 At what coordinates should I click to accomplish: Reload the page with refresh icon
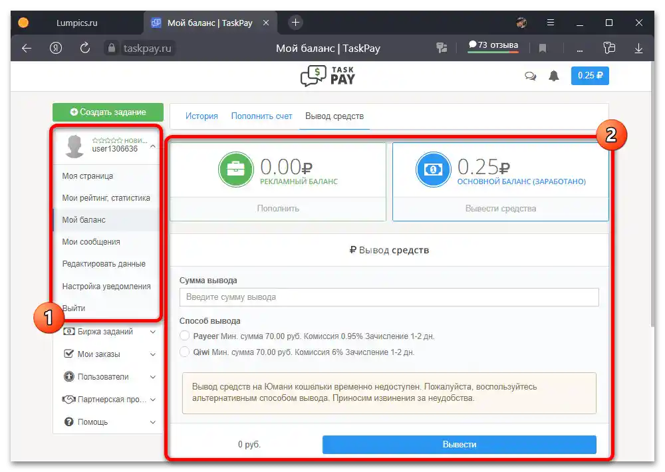[x=85, y=48]
